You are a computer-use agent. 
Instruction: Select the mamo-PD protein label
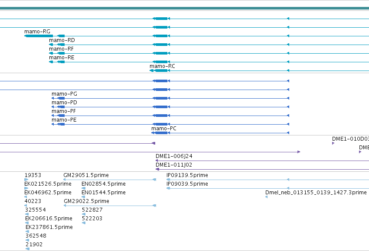coord(64,103)
